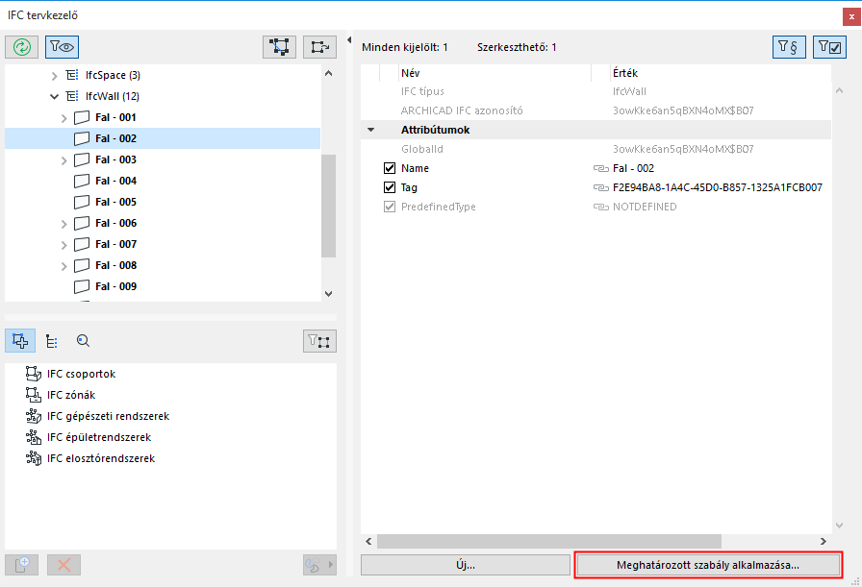
Task: Toggle the filter-assignments-by-selection button
Action: point(320,341)
